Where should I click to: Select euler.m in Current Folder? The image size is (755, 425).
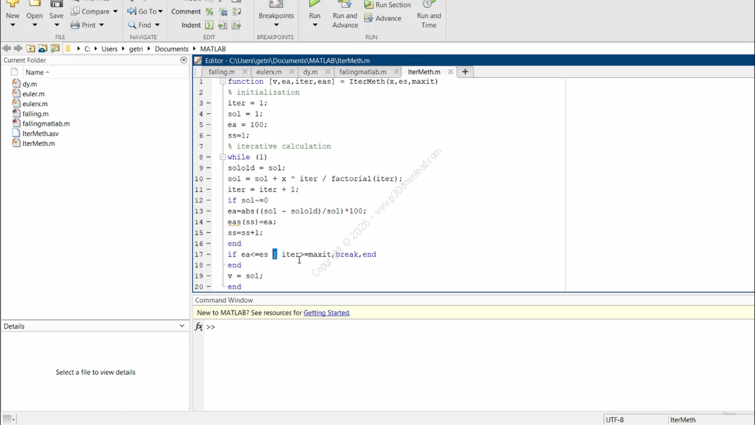[33, 94]
